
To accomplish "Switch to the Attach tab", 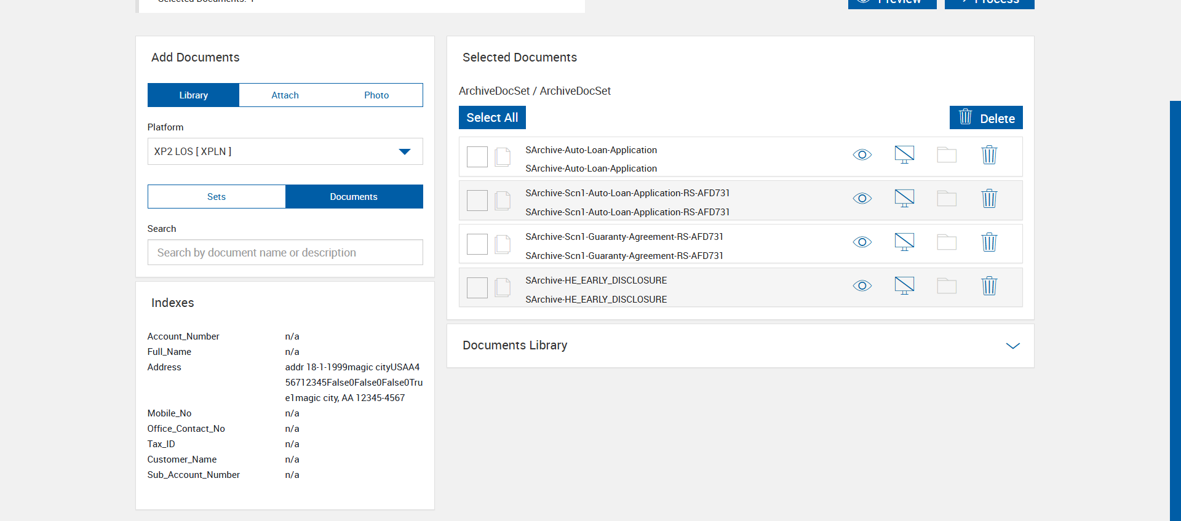I will tap(285, 95).
